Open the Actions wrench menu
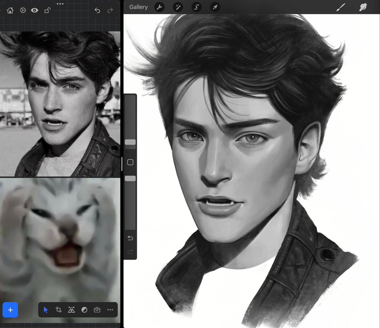The height and width of the screenshot is (328, 380). (x=159, y=7)
